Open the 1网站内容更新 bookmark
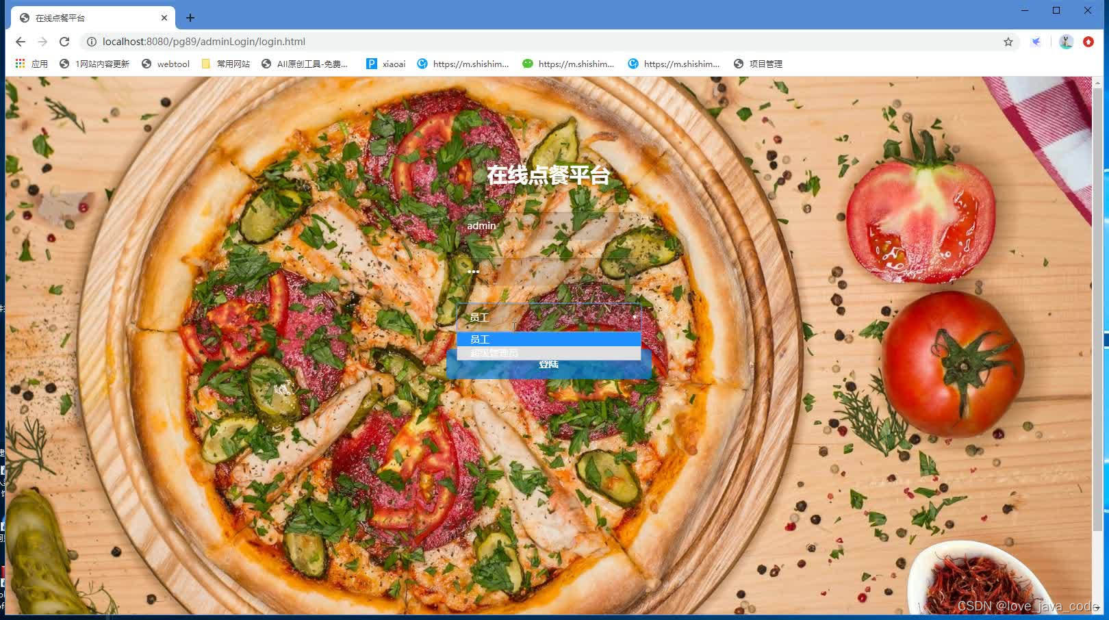This screenshot has height=620, width=1109. 94,64
